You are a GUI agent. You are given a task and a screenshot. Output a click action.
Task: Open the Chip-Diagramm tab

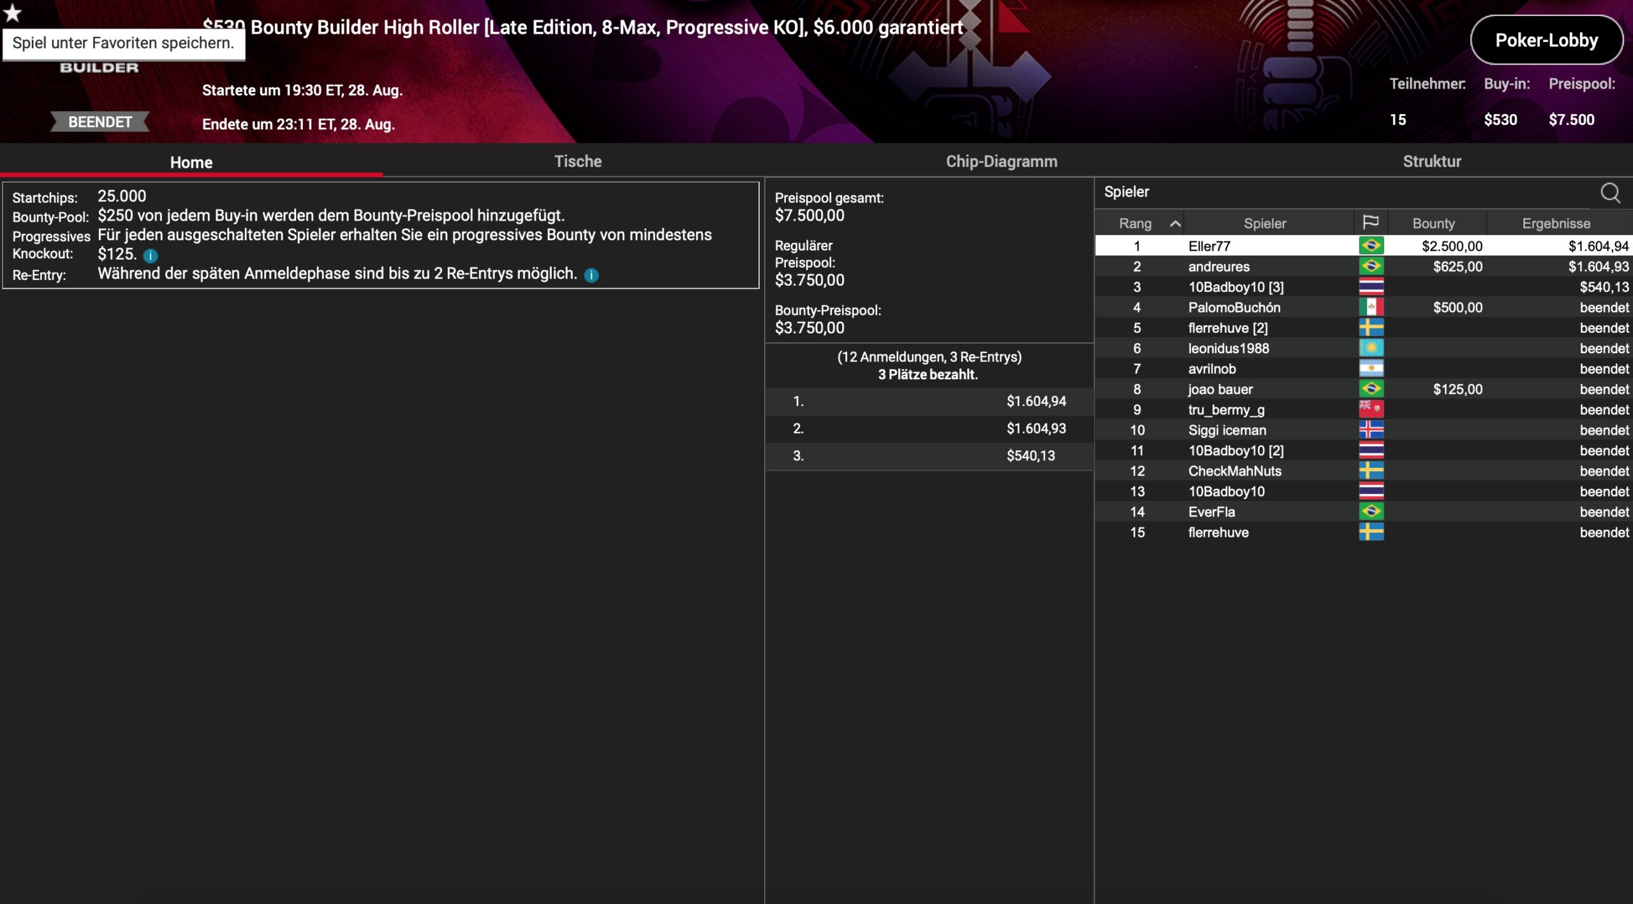click(1001, 161)
